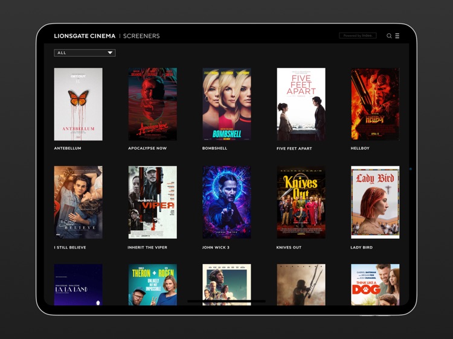Image resolution: width=453 pixels, height=339 pixels.
Task: Open the archer silhouette movie poster
Action: click(x=301, y=285)
